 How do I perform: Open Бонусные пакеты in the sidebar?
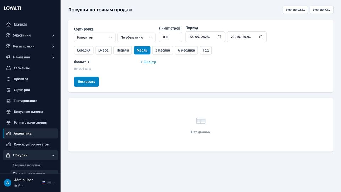click(x=30, y=111)
